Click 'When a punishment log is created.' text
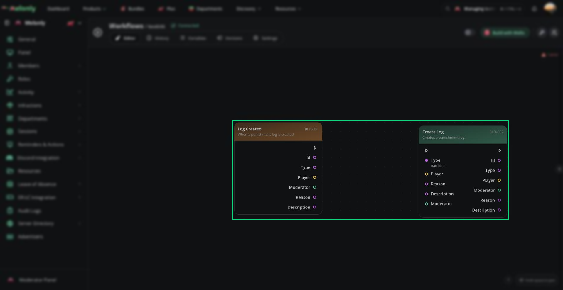Viewport: 563px width, 290px height. click(x=266, y=135)
